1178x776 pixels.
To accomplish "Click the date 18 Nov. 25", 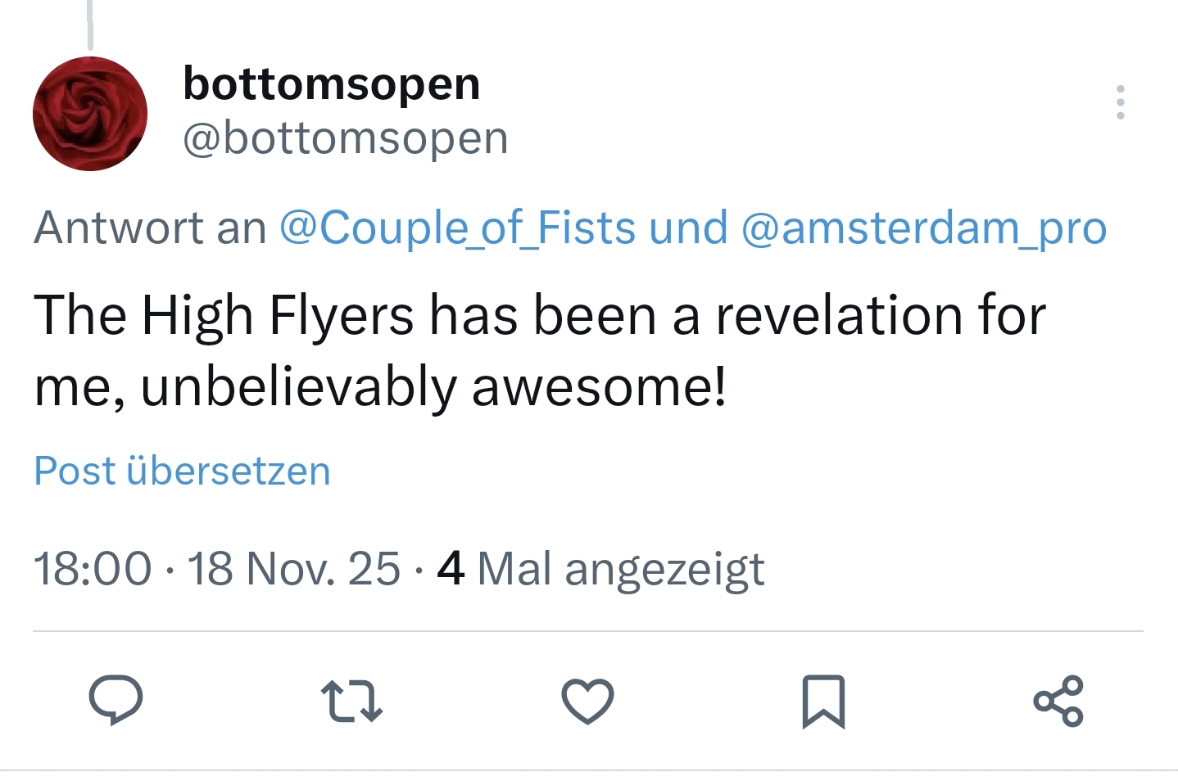I will coord(294,568).
